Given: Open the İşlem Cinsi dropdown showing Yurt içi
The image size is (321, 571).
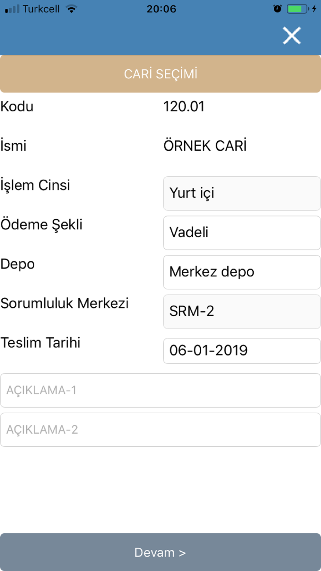Looking at the screenshot, I should (x=242, y=193).
